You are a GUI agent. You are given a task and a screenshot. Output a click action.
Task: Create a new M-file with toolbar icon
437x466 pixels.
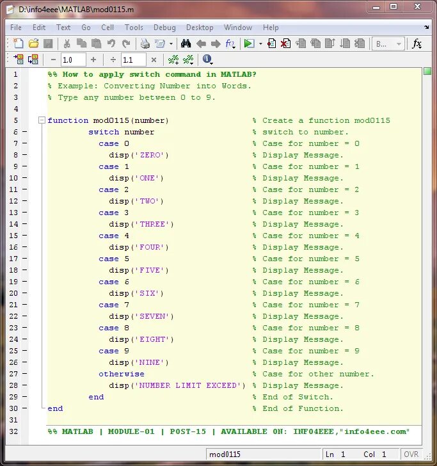click(x=18, y=44)
